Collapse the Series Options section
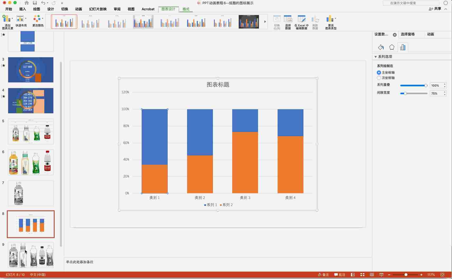The height and width of the screenshot is (279, 452). pyautogui.click(x=375, y=57)
